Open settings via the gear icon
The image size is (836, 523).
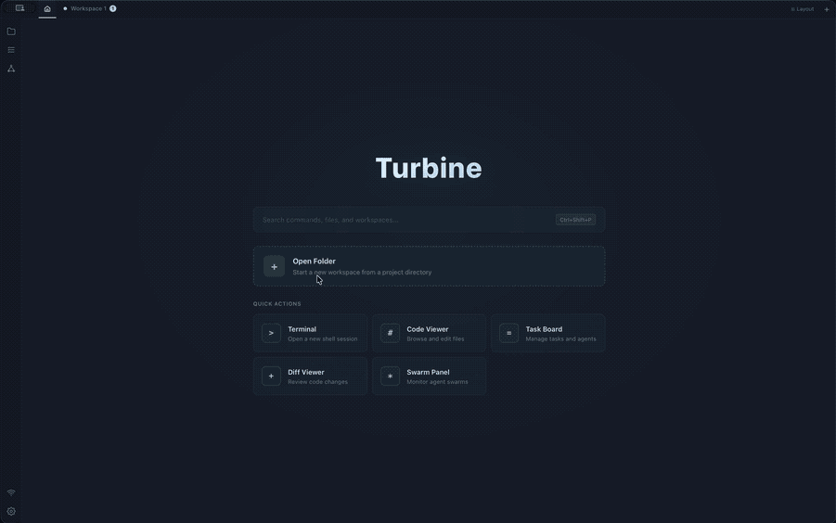pos(11,511)
